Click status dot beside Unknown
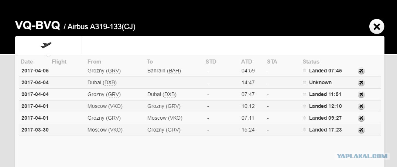 click(x=305, y=83)
